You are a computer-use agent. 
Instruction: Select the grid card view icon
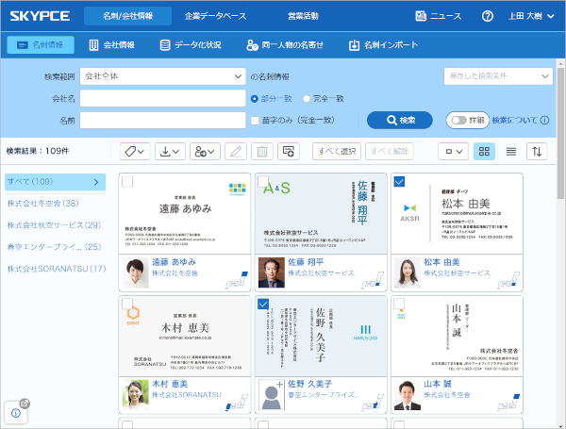pos(484,151)
